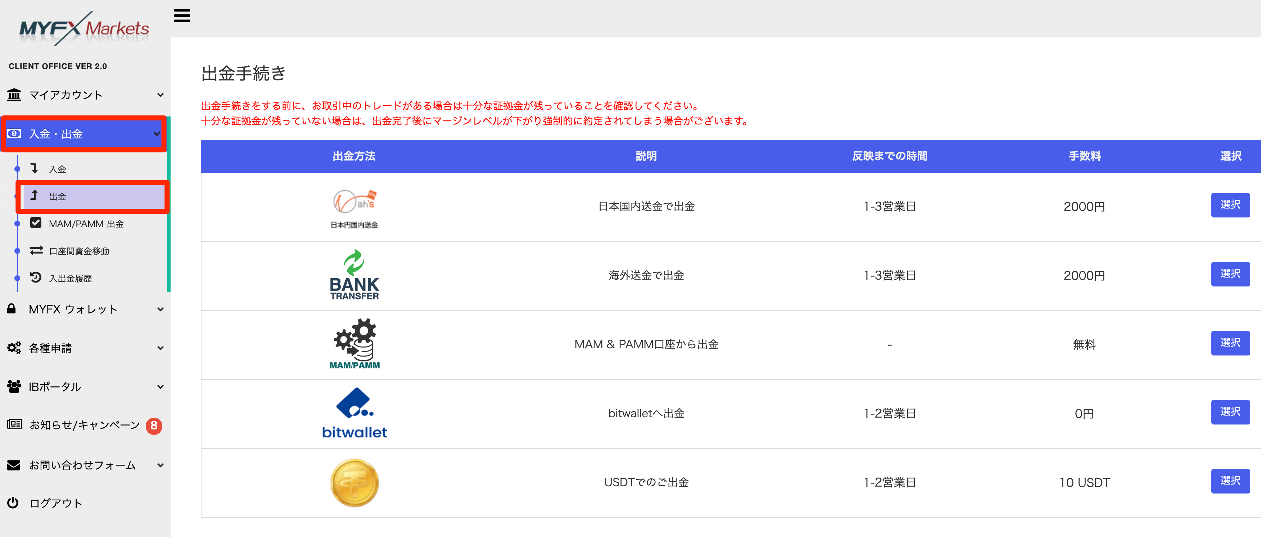Image resolution: width=1261 pixels, height=537 pixels.
Task: Click the 出金方法 column header
Action: tap(354, 156)
